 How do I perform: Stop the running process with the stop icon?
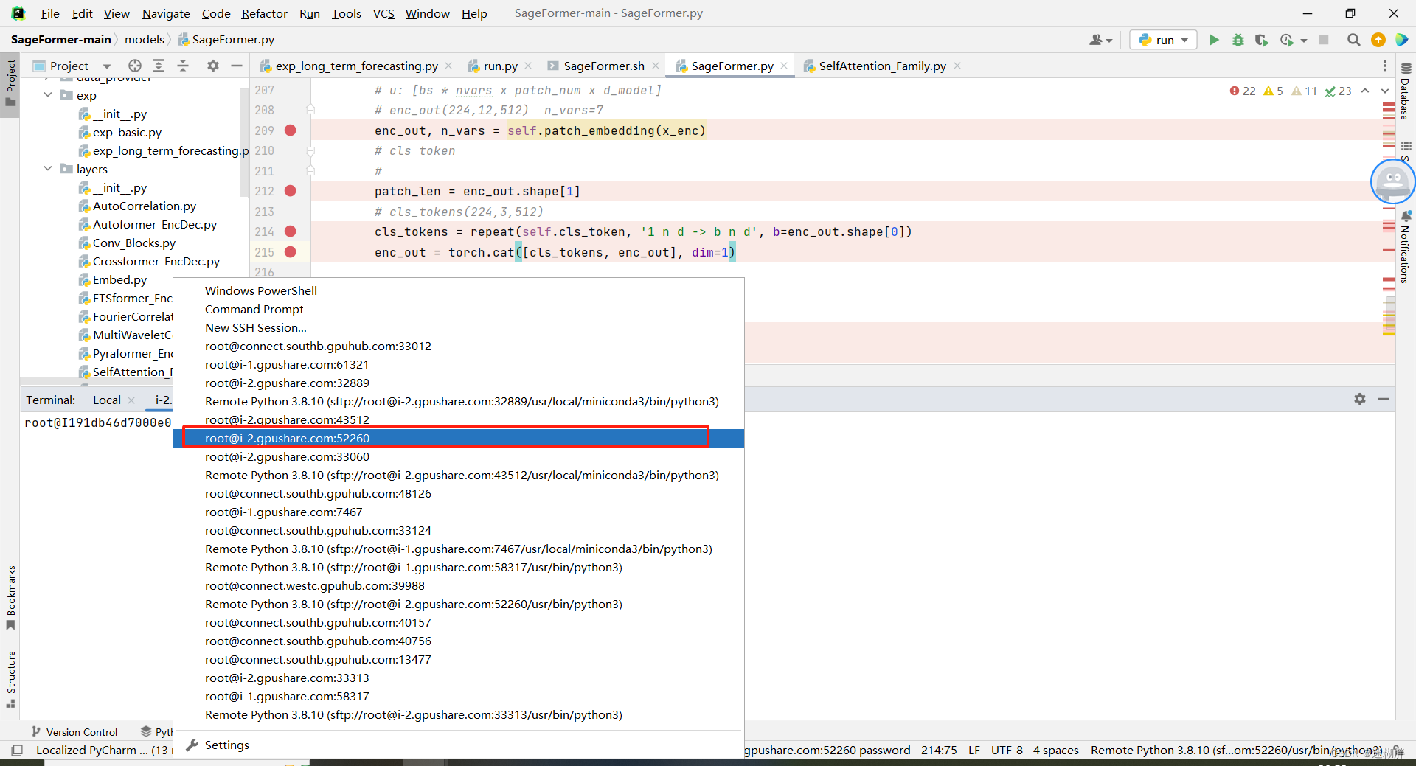click(x=1324, y=40)
